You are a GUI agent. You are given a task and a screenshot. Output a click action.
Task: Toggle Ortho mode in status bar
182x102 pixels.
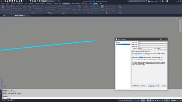[x=135, y=101]
